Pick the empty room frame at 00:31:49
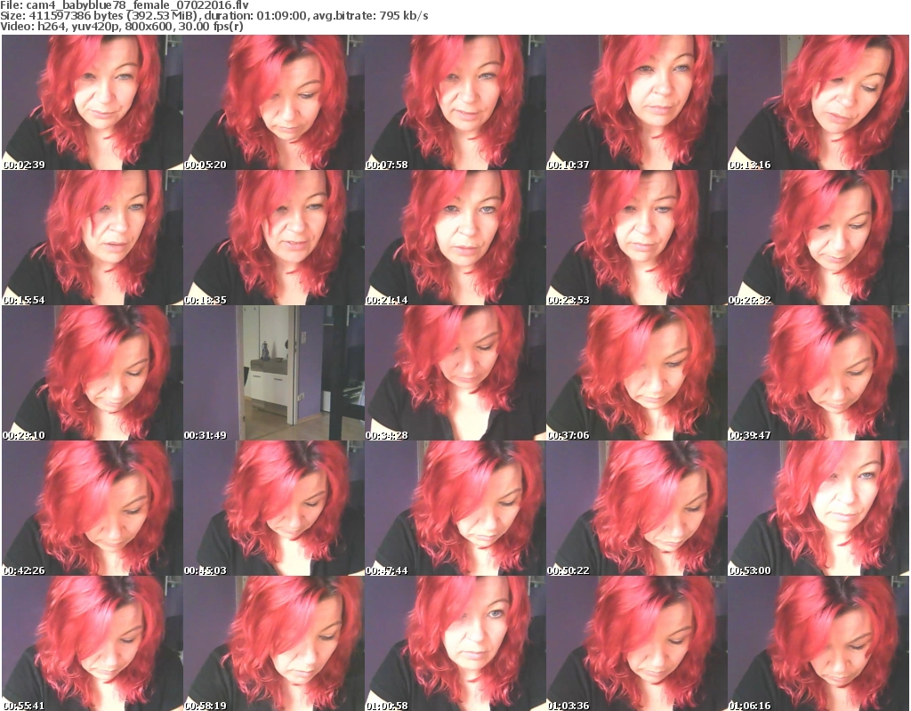This screenshot has width=911, height=711. point(274,373)
